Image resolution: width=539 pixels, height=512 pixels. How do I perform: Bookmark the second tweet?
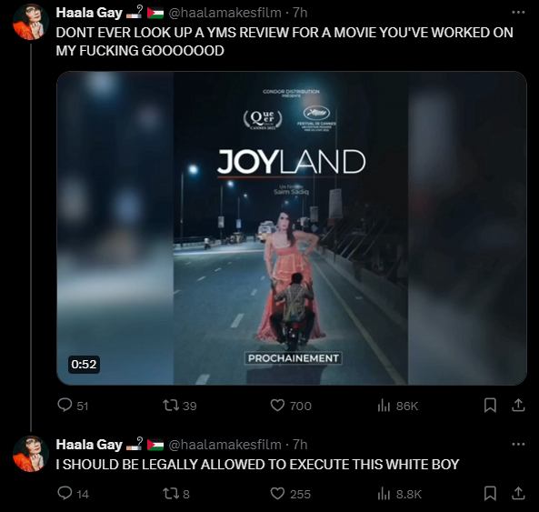[x=490, y=494]
